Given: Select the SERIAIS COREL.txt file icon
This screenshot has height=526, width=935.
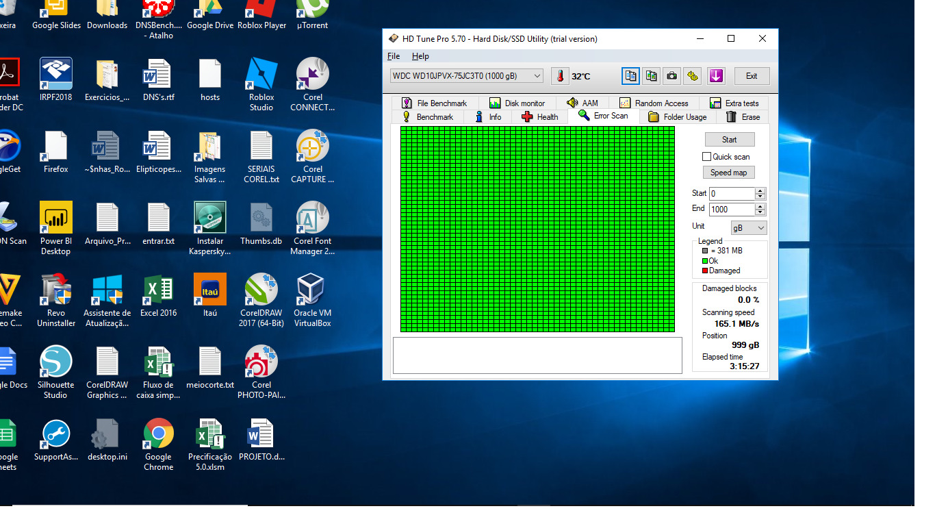Looking at the screenshot, I should coord(261,157).
